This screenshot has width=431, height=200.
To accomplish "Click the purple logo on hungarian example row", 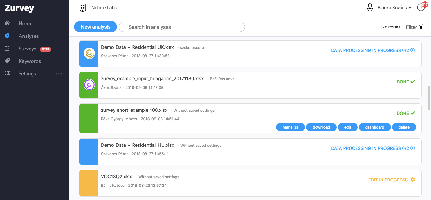I will tap(89, 85).
